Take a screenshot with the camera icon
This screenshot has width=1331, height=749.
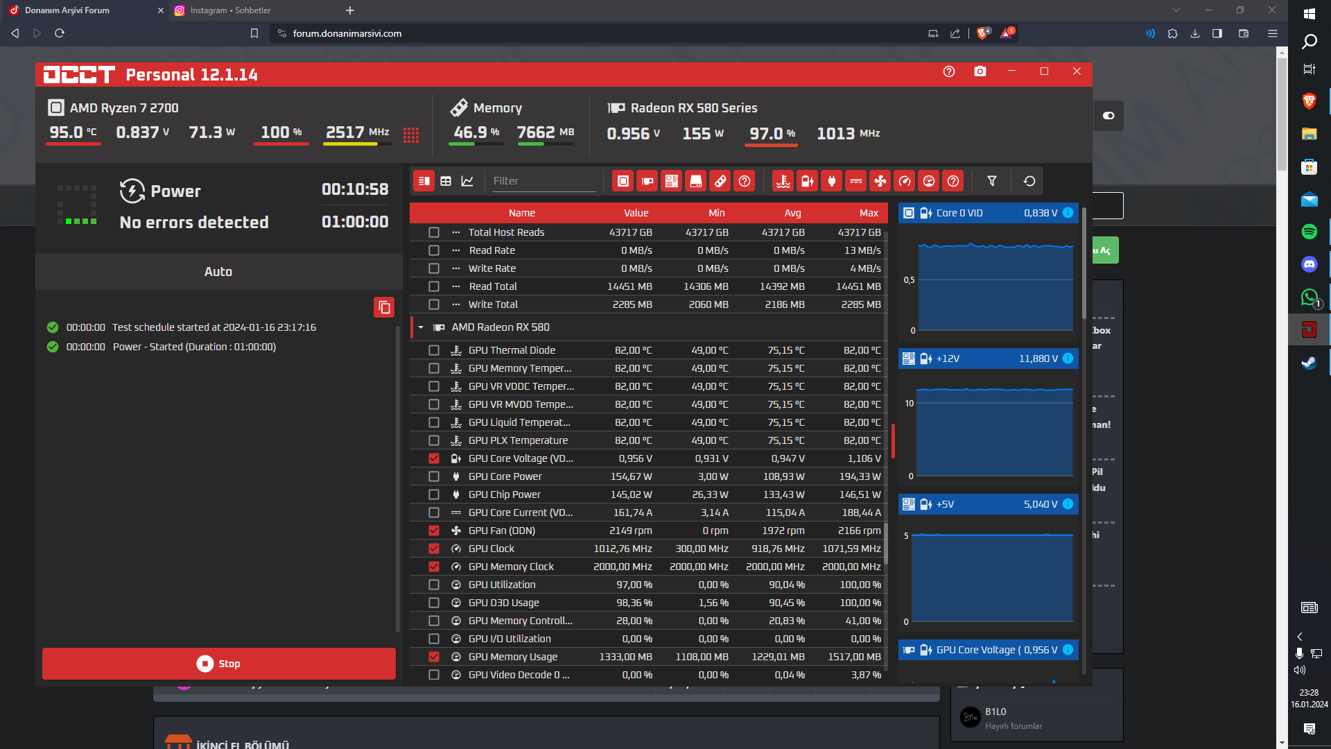pos(980,71)
